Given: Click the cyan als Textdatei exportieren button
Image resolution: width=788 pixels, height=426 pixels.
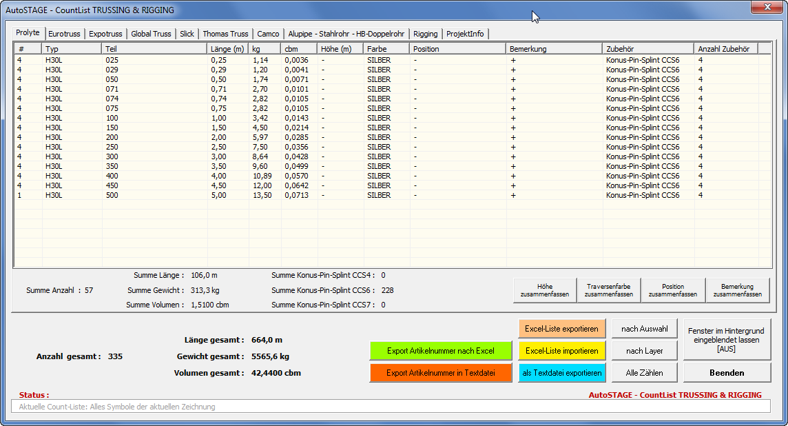Looking at the screenshot, I should tap(561, 373).
